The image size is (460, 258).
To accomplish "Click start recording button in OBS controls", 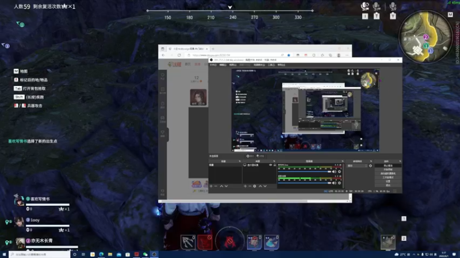I will 388,169.
